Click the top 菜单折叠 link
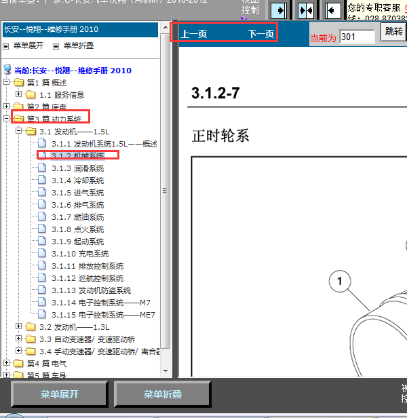Image resolution: width=407 pixels, height=418 pixels. [79, 46]
